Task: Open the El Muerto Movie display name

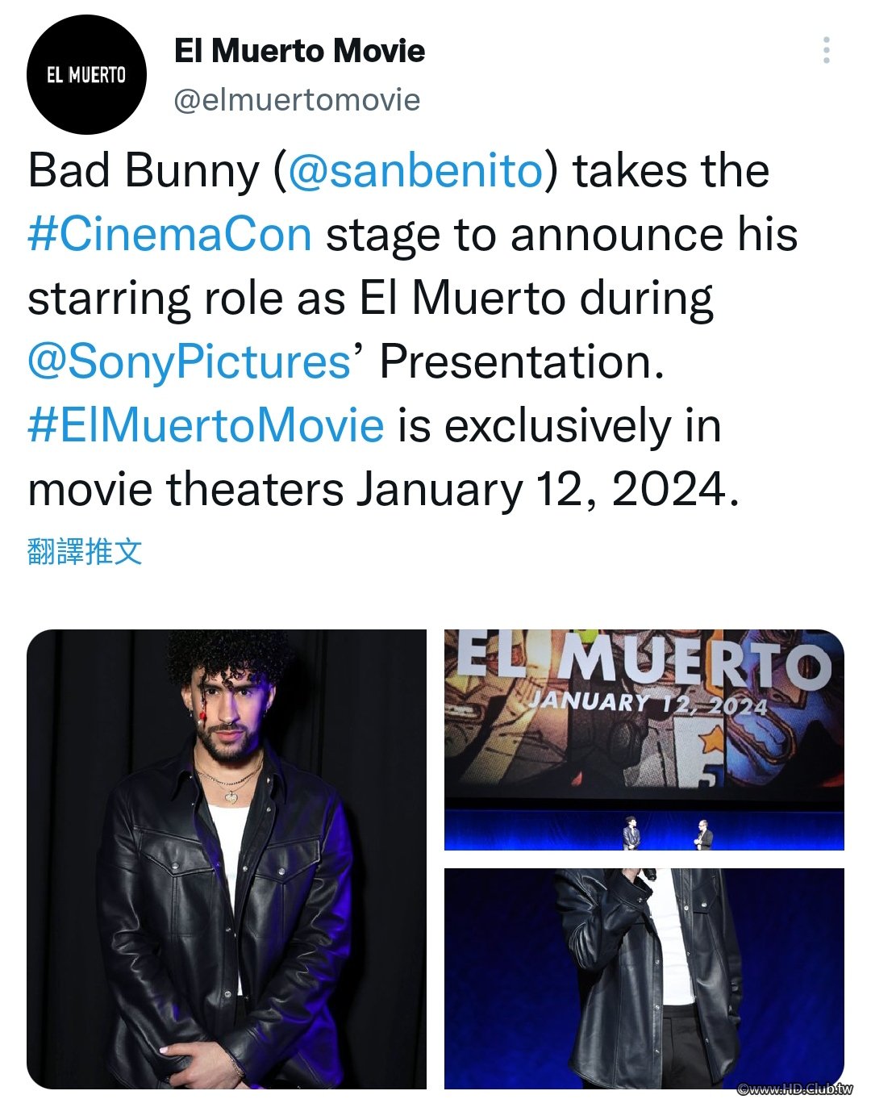Action: (299, 51)
